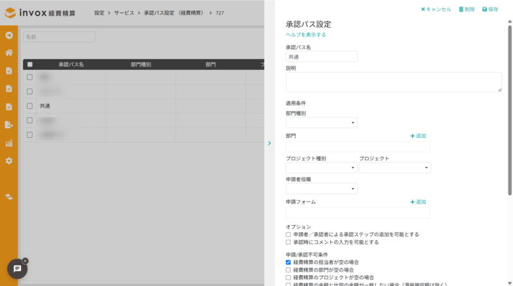Click the 部門種別 column header
This screenshot has height=286, width=513.
tap(140, 65)
